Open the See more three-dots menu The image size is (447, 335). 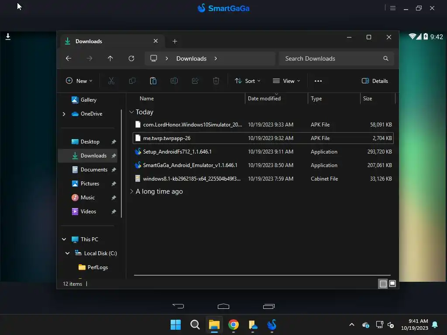pyautogui.click(x=318, y=81)
